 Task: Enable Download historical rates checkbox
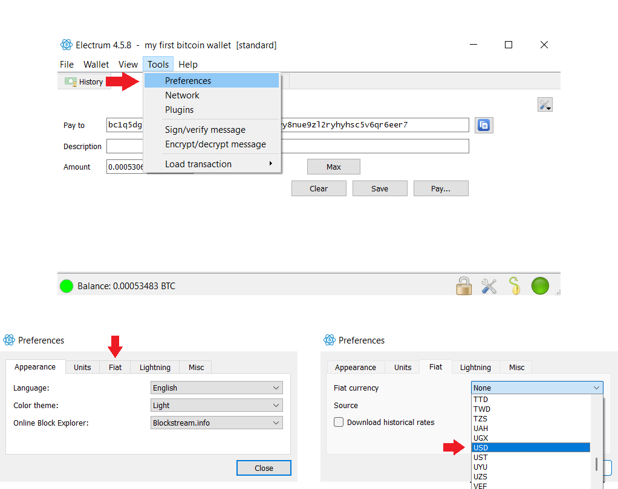[x=339, y=422]
